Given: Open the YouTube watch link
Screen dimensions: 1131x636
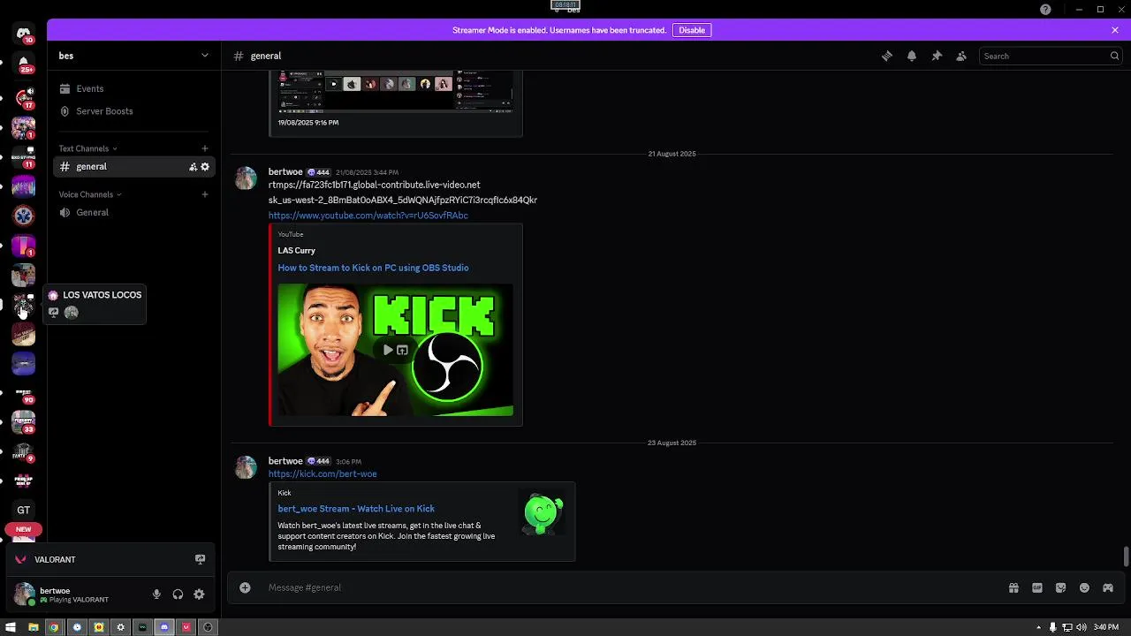Looking at the screenshot, I should tap(368, 216).
